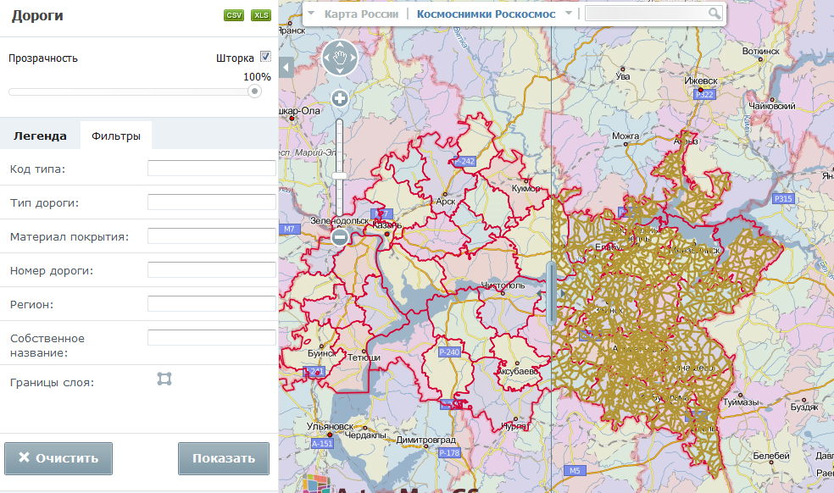Image resolution: width=834 pixels, height=493 pixels.
Task: Click the search magnifier icon
Action: tap(714, 14)
